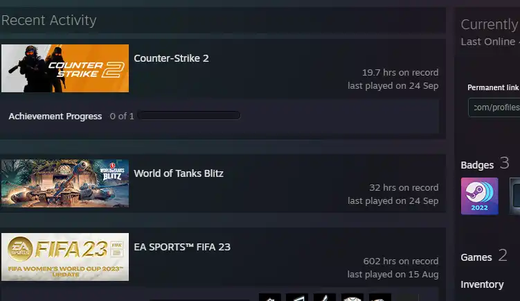Click the Achievement Progress bar for Counter-Strike 2

[x=189, y=116]
